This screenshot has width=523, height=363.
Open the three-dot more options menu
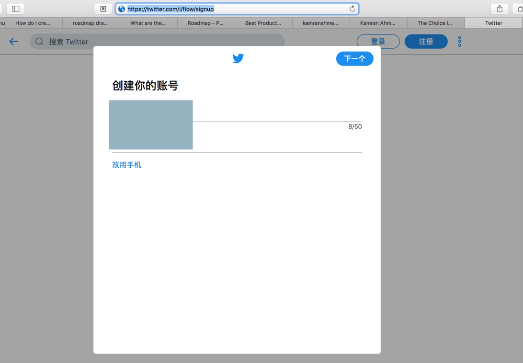tap(460, 42)
